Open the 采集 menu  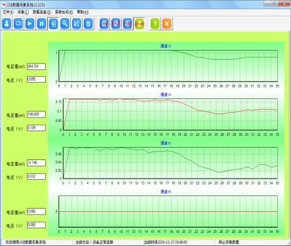23,12
